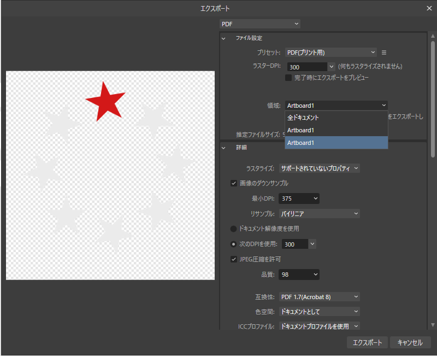Click the preset hamburger menu icon
This screenshot has height=356, width=437.
point(384,52)
